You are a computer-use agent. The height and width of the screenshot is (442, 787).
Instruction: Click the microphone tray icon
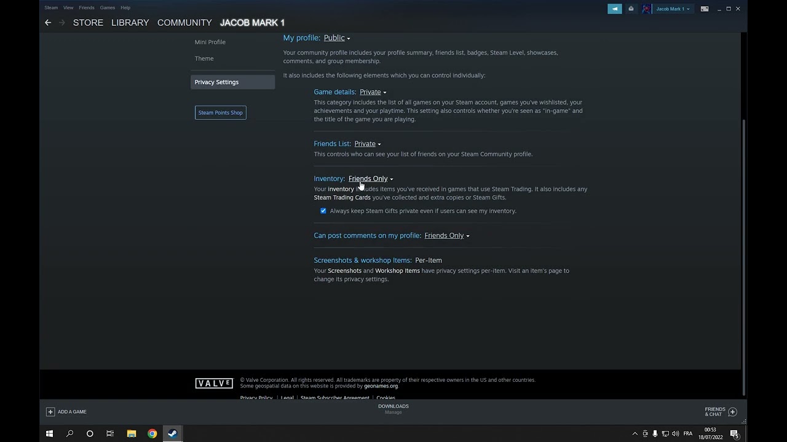(x=655, y=434)
